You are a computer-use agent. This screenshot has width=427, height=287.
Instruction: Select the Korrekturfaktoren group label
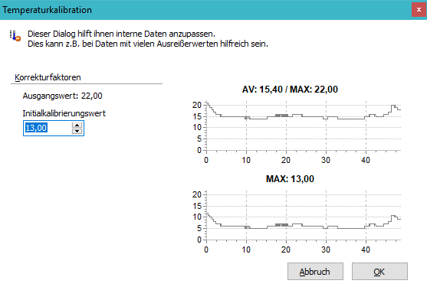tap(48, 77)
